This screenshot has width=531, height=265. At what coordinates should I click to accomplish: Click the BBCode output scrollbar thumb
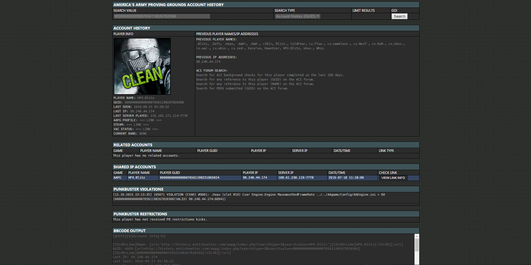click(x=417, y=245)
